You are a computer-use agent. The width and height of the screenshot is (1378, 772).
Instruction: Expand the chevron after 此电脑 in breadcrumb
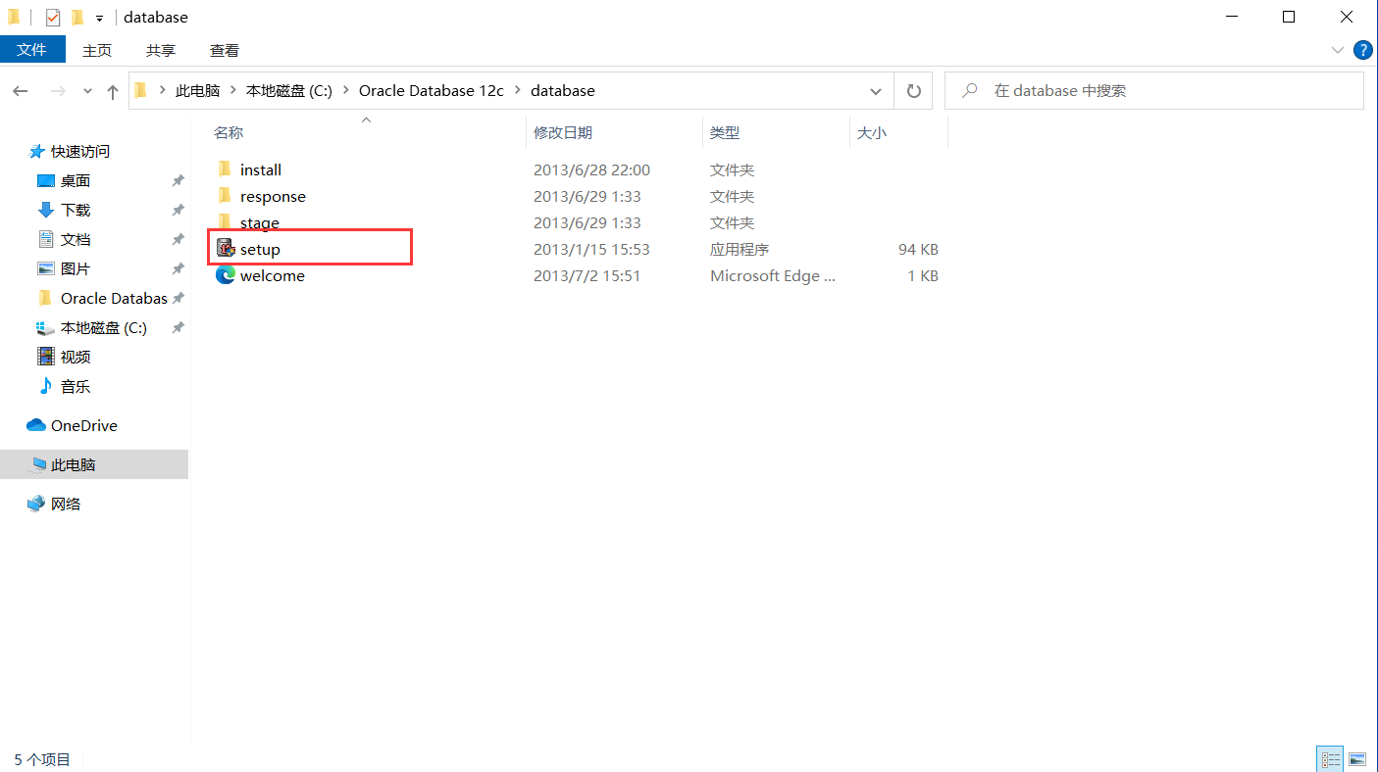pyautogui.click(x=233, y=90)
